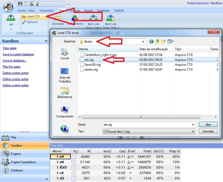
Task: Expand the navigation pane options arrow at bottom
Action: tap(47, 179)
